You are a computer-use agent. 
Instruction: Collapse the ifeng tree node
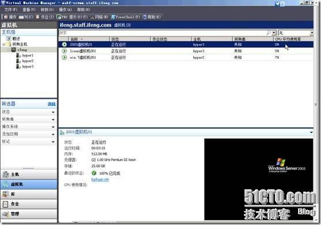point(9,49)
